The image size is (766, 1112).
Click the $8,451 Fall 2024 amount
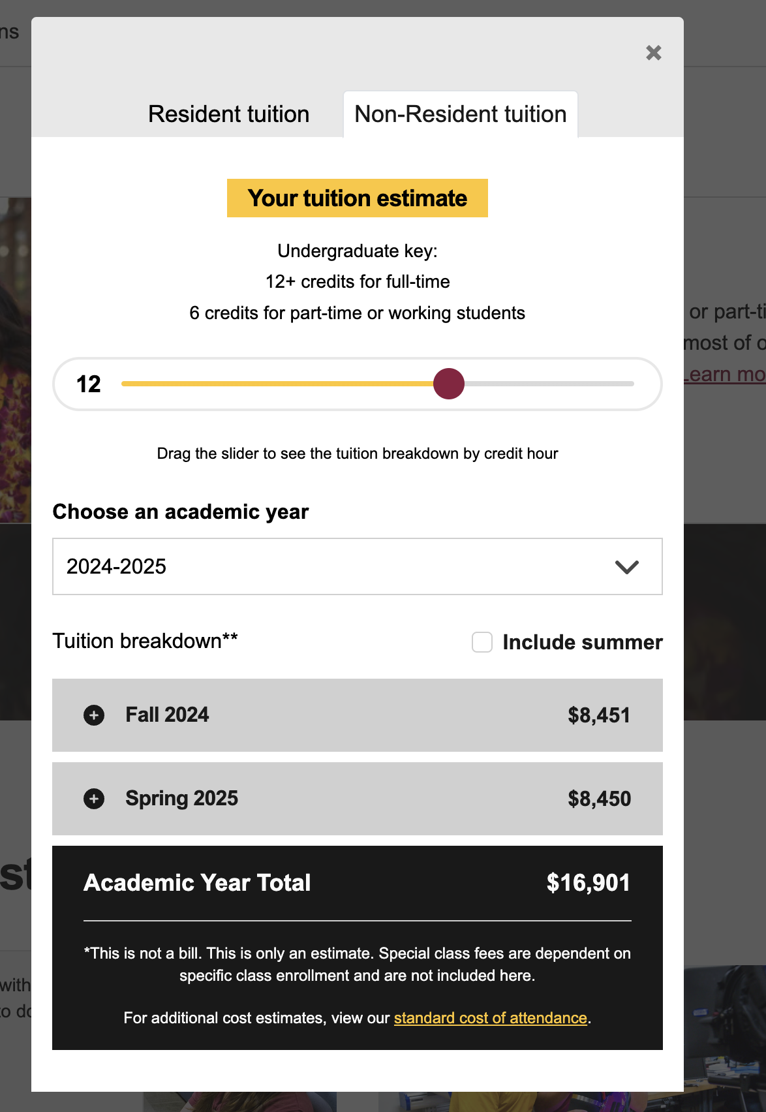[x=598, y=715]
